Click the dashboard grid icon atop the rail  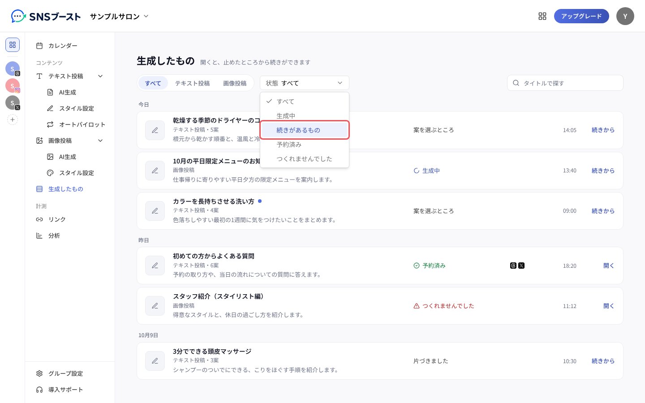click(x=13, y=45)
